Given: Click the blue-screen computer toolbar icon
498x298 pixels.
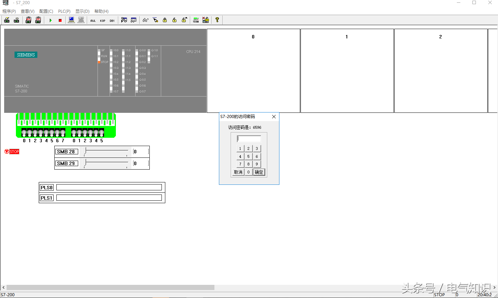Looking at the screenshot, I should click(71, 20).
